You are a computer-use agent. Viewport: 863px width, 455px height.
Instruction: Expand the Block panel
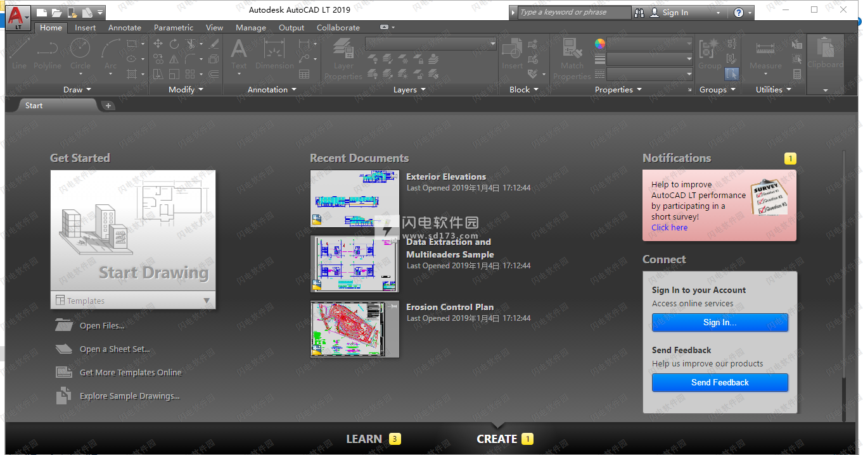[524, 89]
